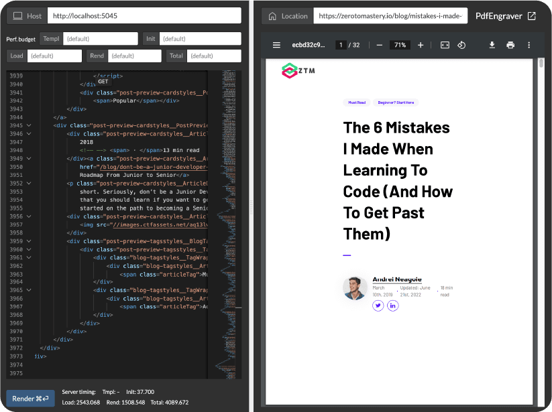Screen dimensions: 552x412
Task: Collapse code fold at line 3945
Action: pyautogui.click(x=29, y=125)
